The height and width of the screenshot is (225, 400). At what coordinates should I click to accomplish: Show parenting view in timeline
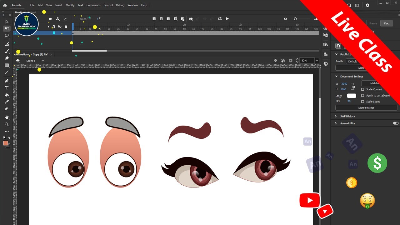(x=57, y=19)
